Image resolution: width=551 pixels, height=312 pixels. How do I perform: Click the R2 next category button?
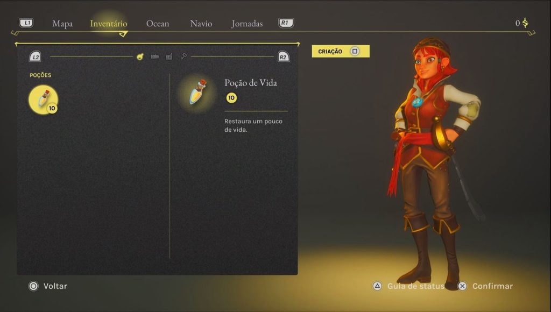click(x=283, y=56)
